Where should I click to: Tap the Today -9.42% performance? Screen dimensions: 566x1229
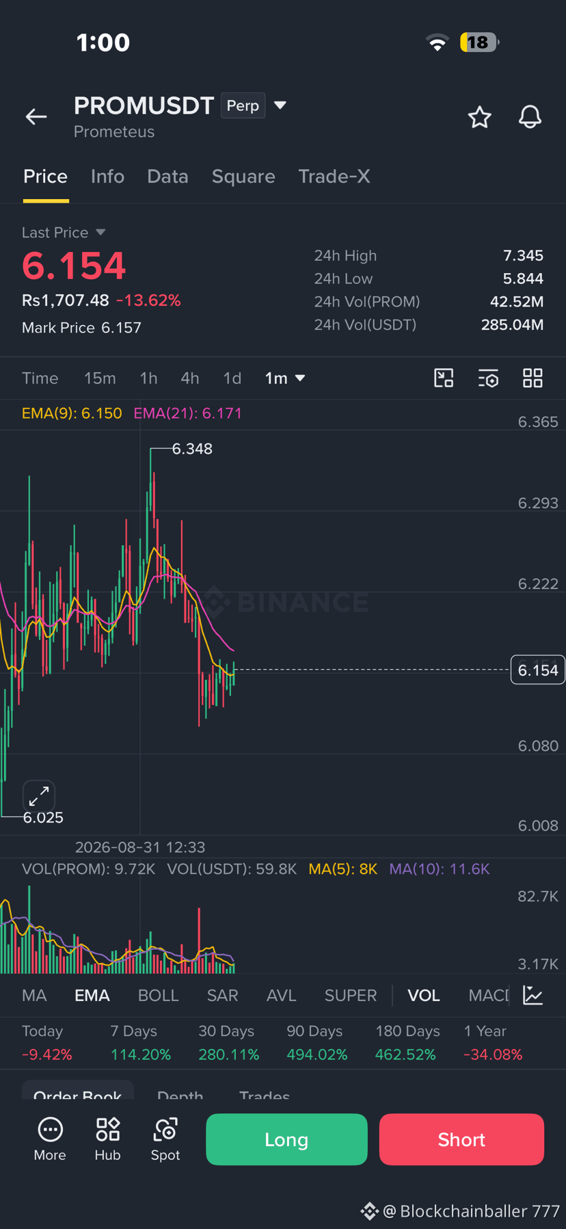click(47, 1043)
